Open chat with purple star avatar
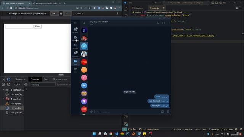This screenshot has height=137, width=244. point(84,101)
